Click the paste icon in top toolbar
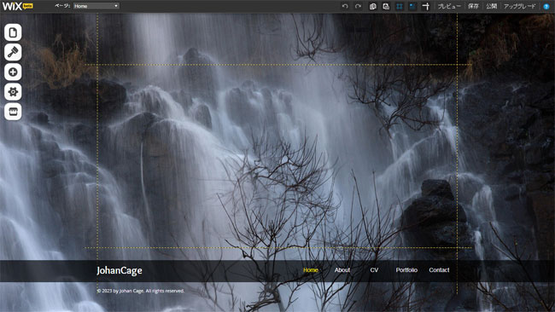Screen dimensions: 555x312 [x=386, y=6]
